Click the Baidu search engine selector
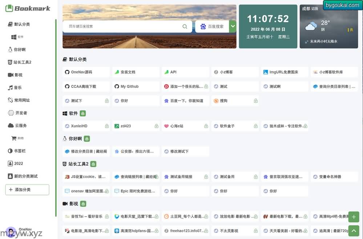 tap(212, 27)
